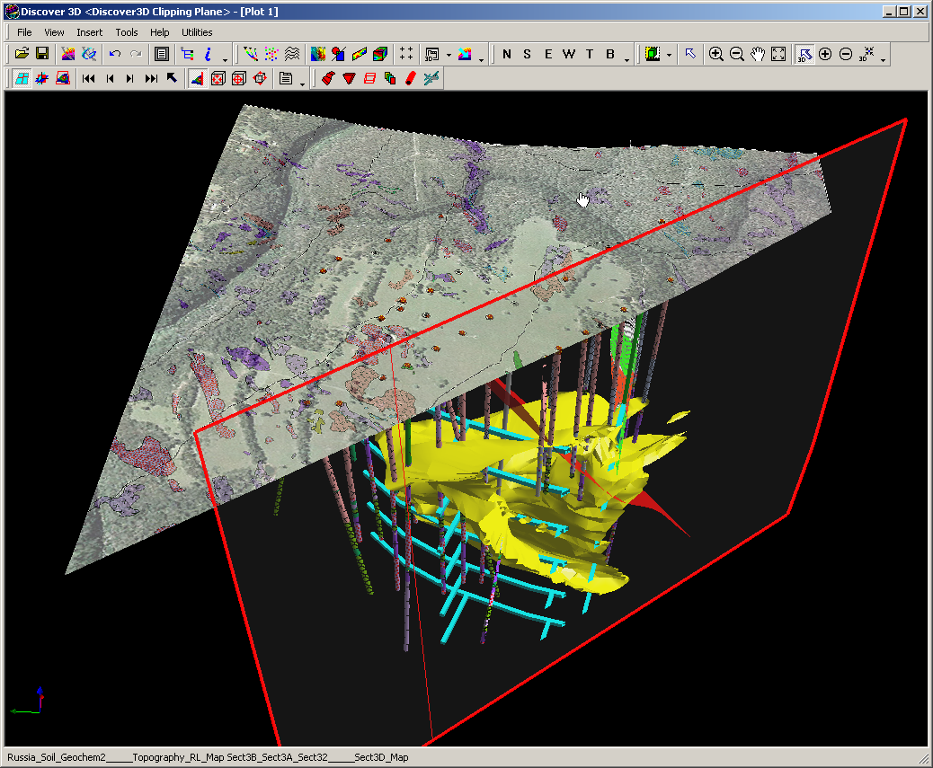Select the Pan tool in the toolbar
The image size is (933, 768).
pyautogui.click(x=756, y=55)
